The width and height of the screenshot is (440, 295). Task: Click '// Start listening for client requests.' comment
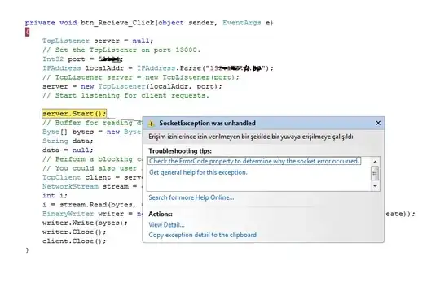pos(125,95)
